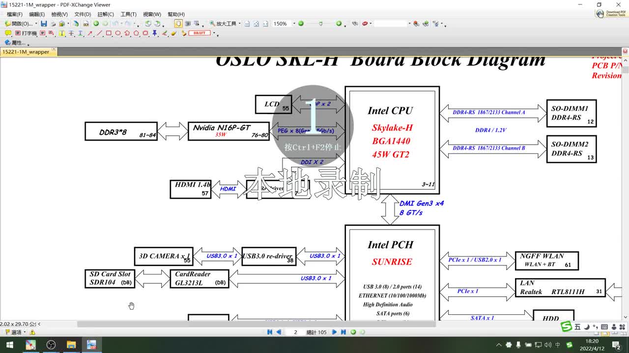
Task: Open the 編輯(E) edit menu
Action: (37, 14)
